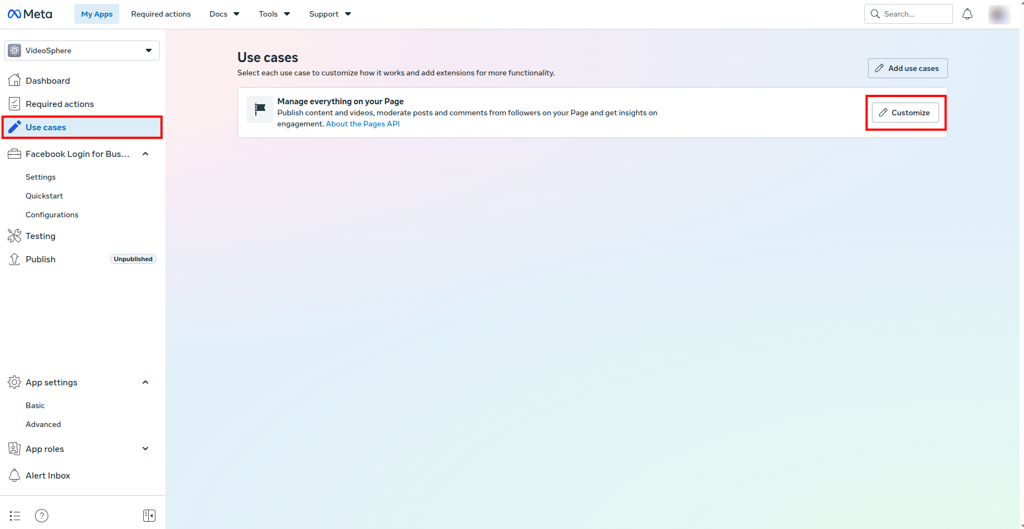Click the Required actions checklist icon in sidebar
The height and width of the screenshot is (529, 1024).
[14, 104]
